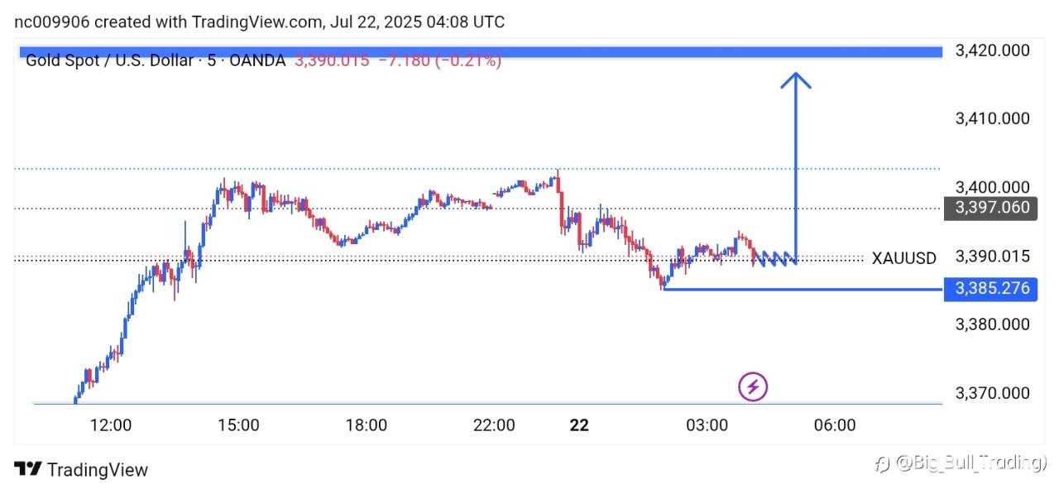Click the 22:00 time axis label
The width and height of the screenshot is (1059, 494).
(494, 425)
